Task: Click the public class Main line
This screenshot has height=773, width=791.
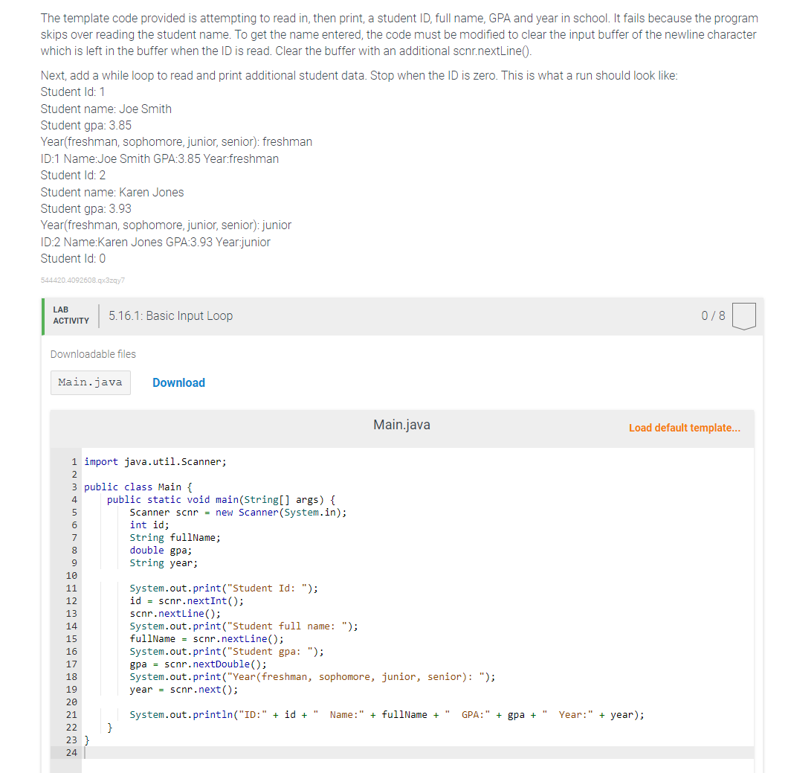Action: [138, 487]
